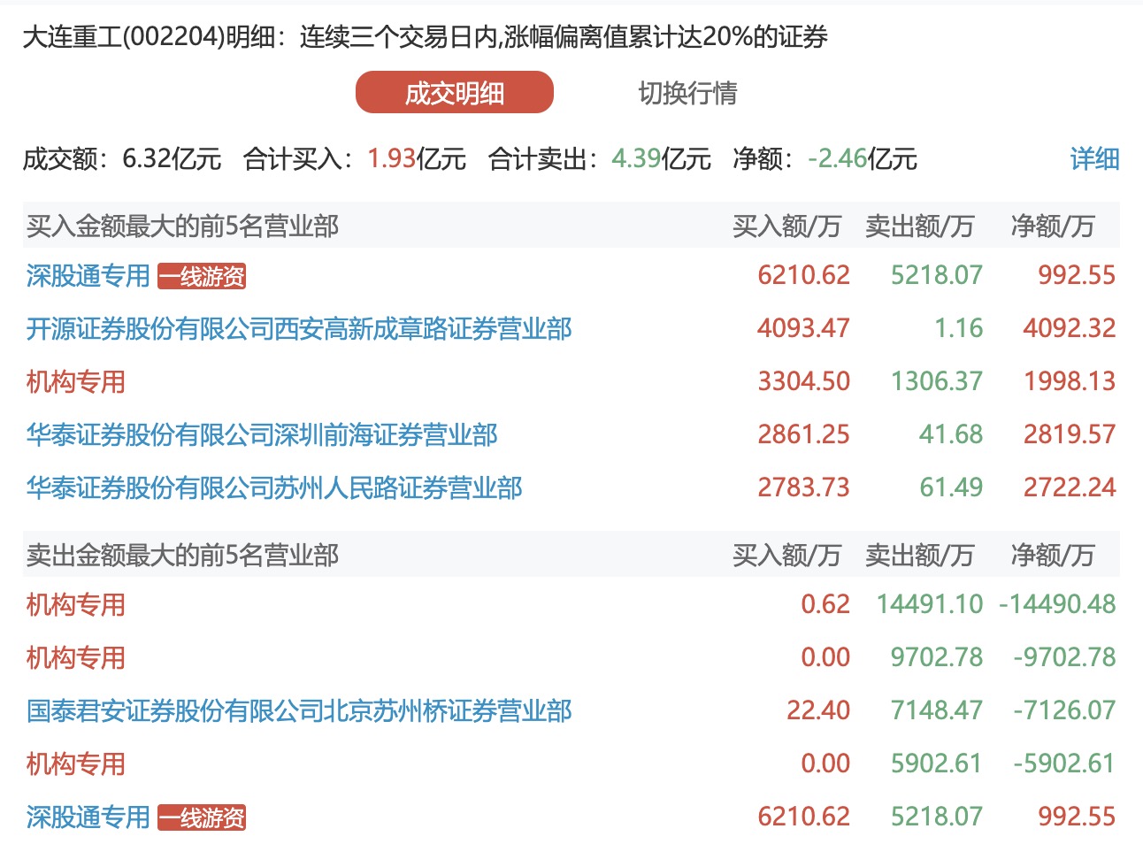1143x844 pixels.
Task: Open 国泰君安 北京苏州桥 branch link
Action: click(299, 711)
